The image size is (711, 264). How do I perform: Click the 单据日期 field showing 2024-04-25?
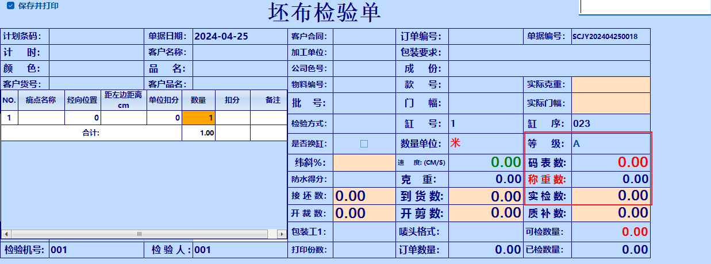(x=240, y=36)
